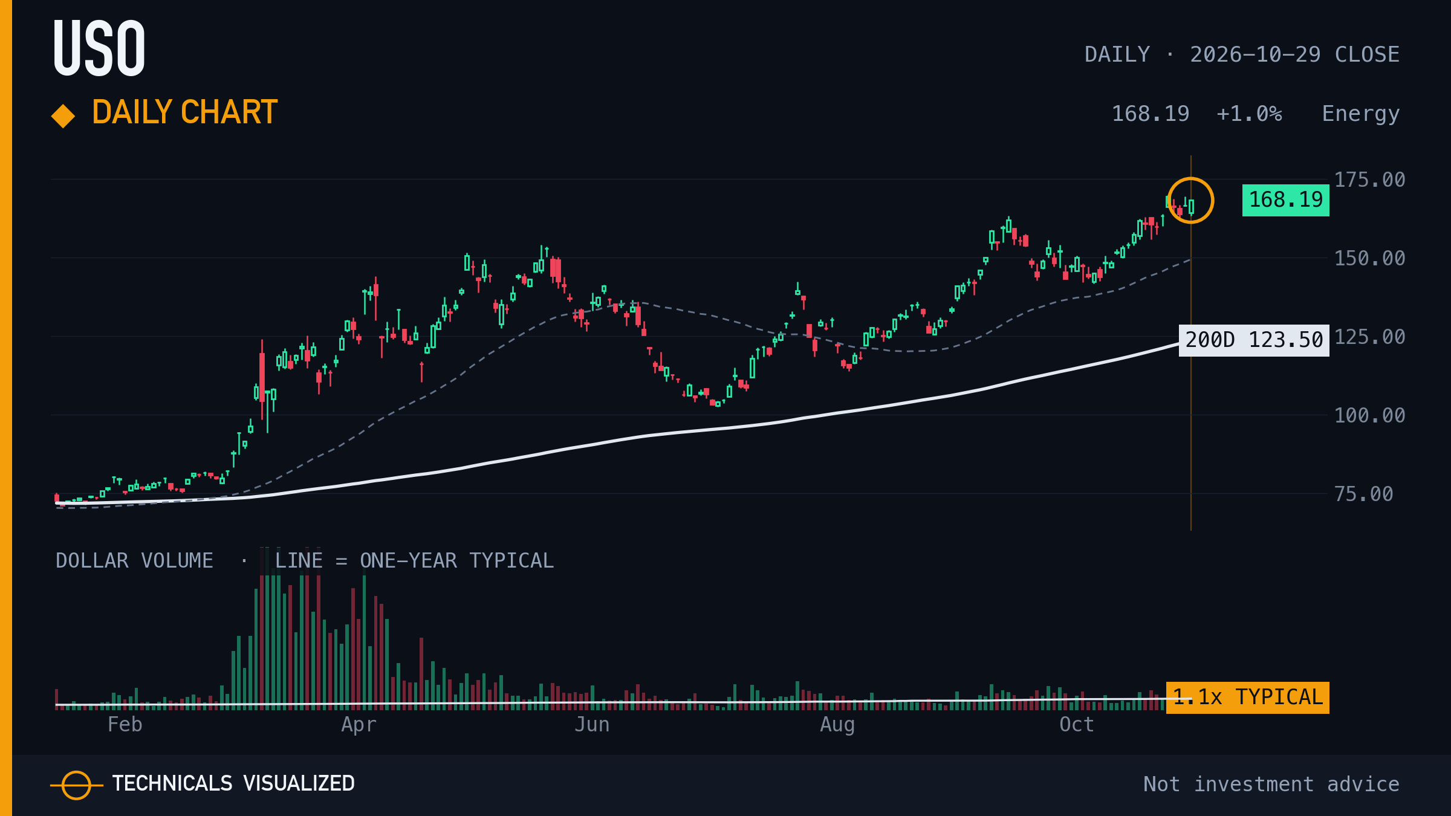Click the Not investment advice disclaimer
Image resolution: width=1451 pixels, height=816 pixels.
1271,785
